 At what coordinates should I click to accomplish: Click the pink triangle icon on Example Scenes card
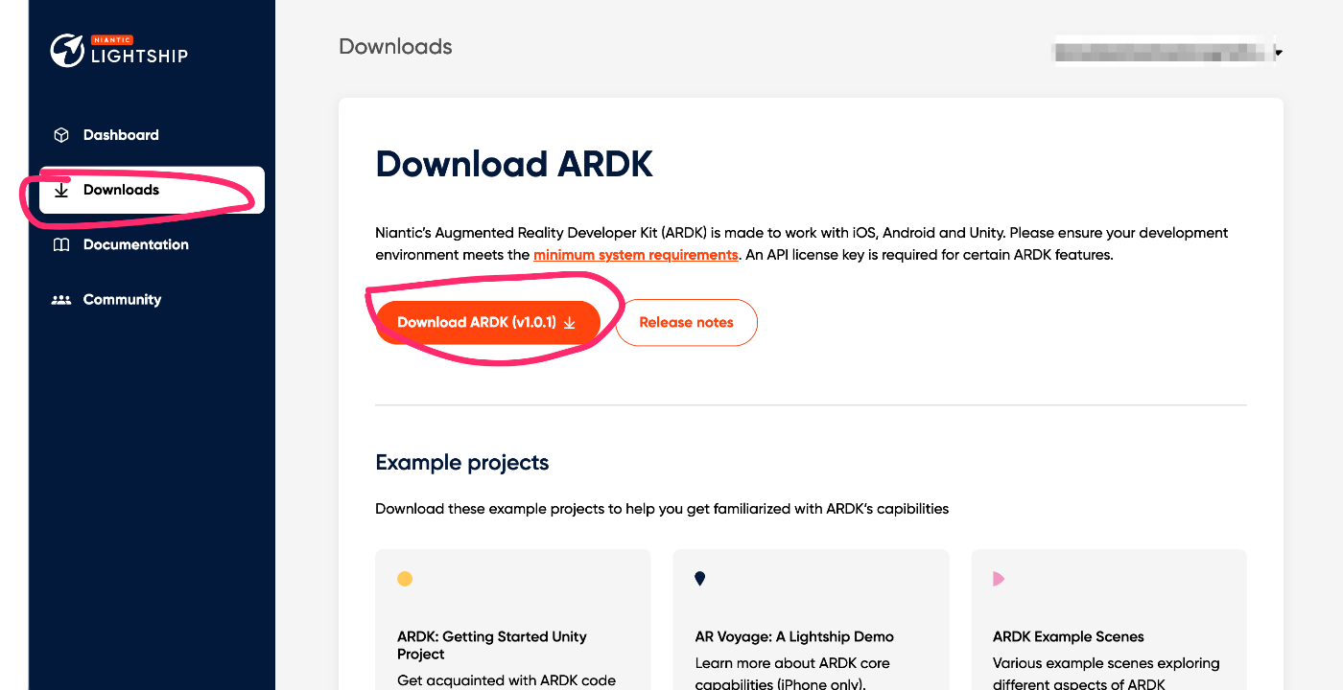coord(999,579)
